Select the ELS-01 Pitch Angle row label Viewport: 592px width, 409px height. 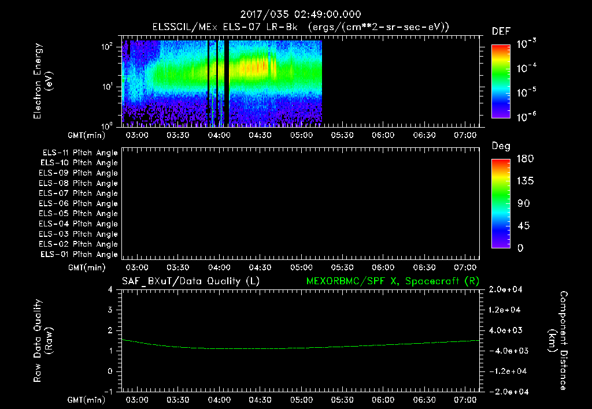[x=79, y=254]
